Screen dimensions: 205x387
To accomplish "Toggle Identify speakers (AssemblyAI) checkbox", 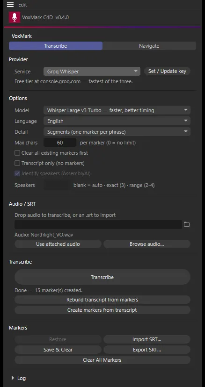I will (x=17, y=174).
